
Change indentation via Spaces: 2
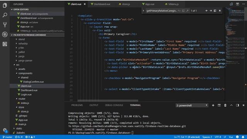[207, 137]
